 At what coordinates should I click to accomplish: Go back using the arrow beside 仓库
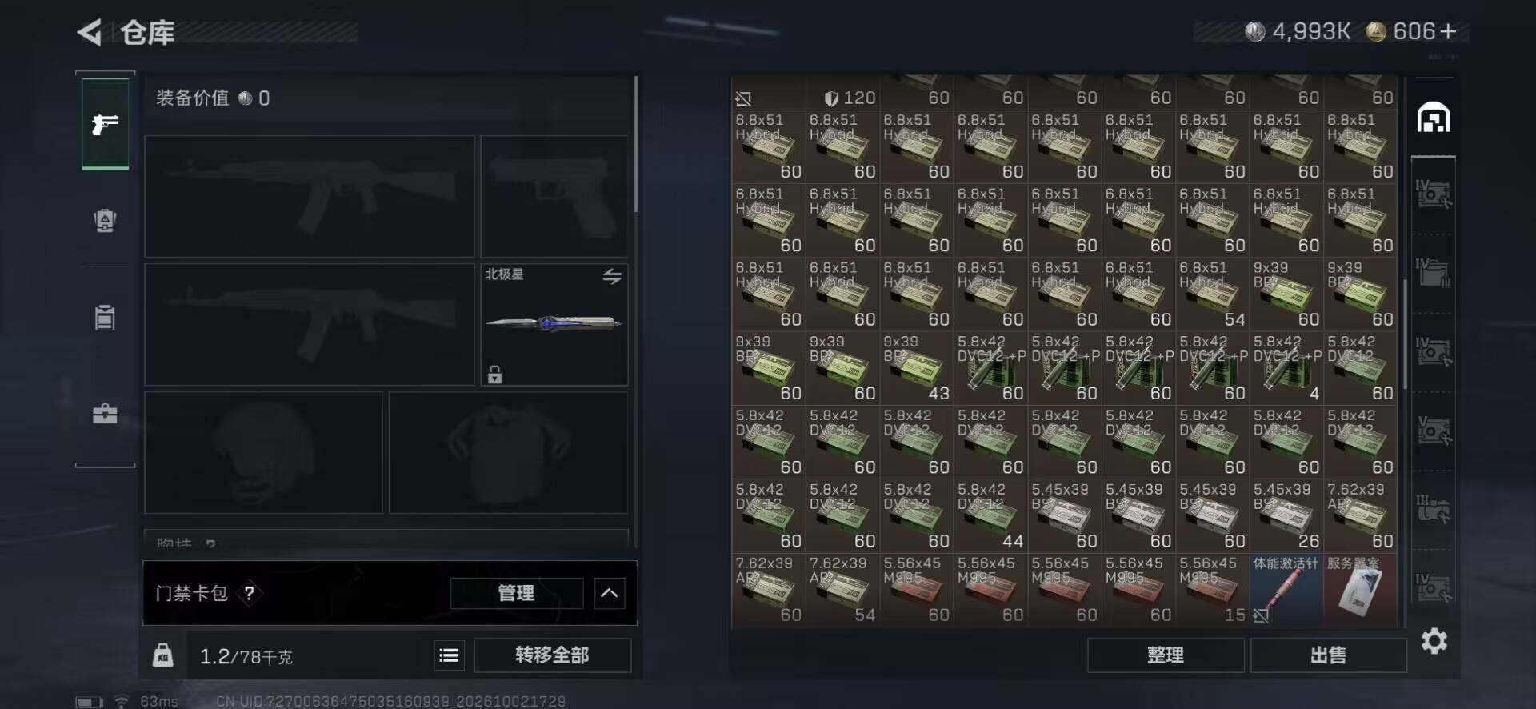[90, 33]
